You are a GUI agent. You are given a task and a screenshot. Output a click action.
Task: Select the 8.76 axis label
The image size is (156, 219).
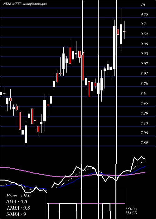pyautogui.click(x=144, y=84)
